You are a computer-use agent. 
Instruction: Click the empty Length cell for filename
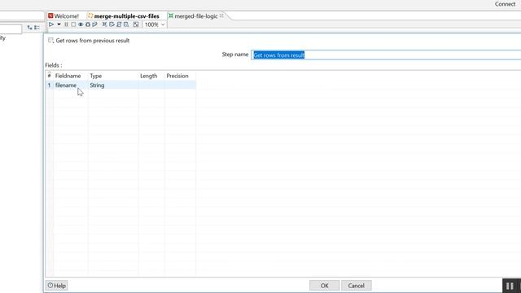tap(151, 85)
